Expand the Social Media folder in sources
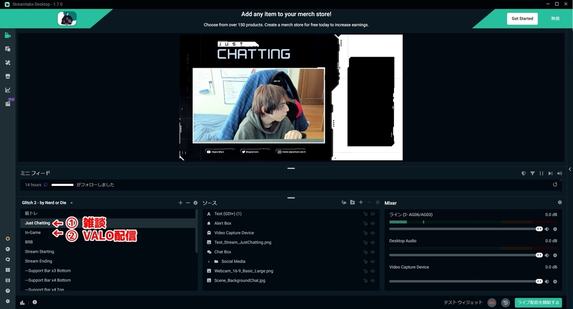The width and height of the screenshot is (573, 309). 209,261
